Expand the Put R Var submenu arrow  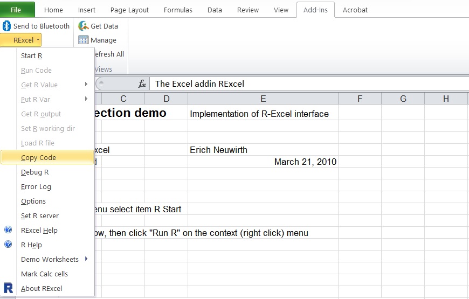(x=86, y=99)
